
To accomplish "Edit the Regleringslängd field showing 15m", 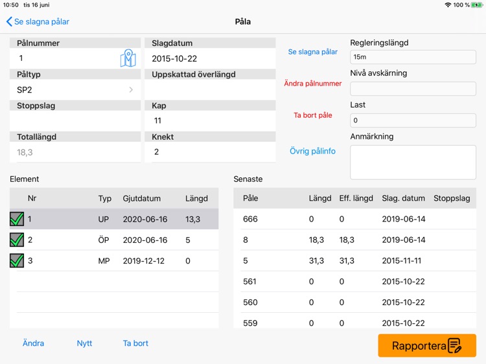I will [413, 57].
